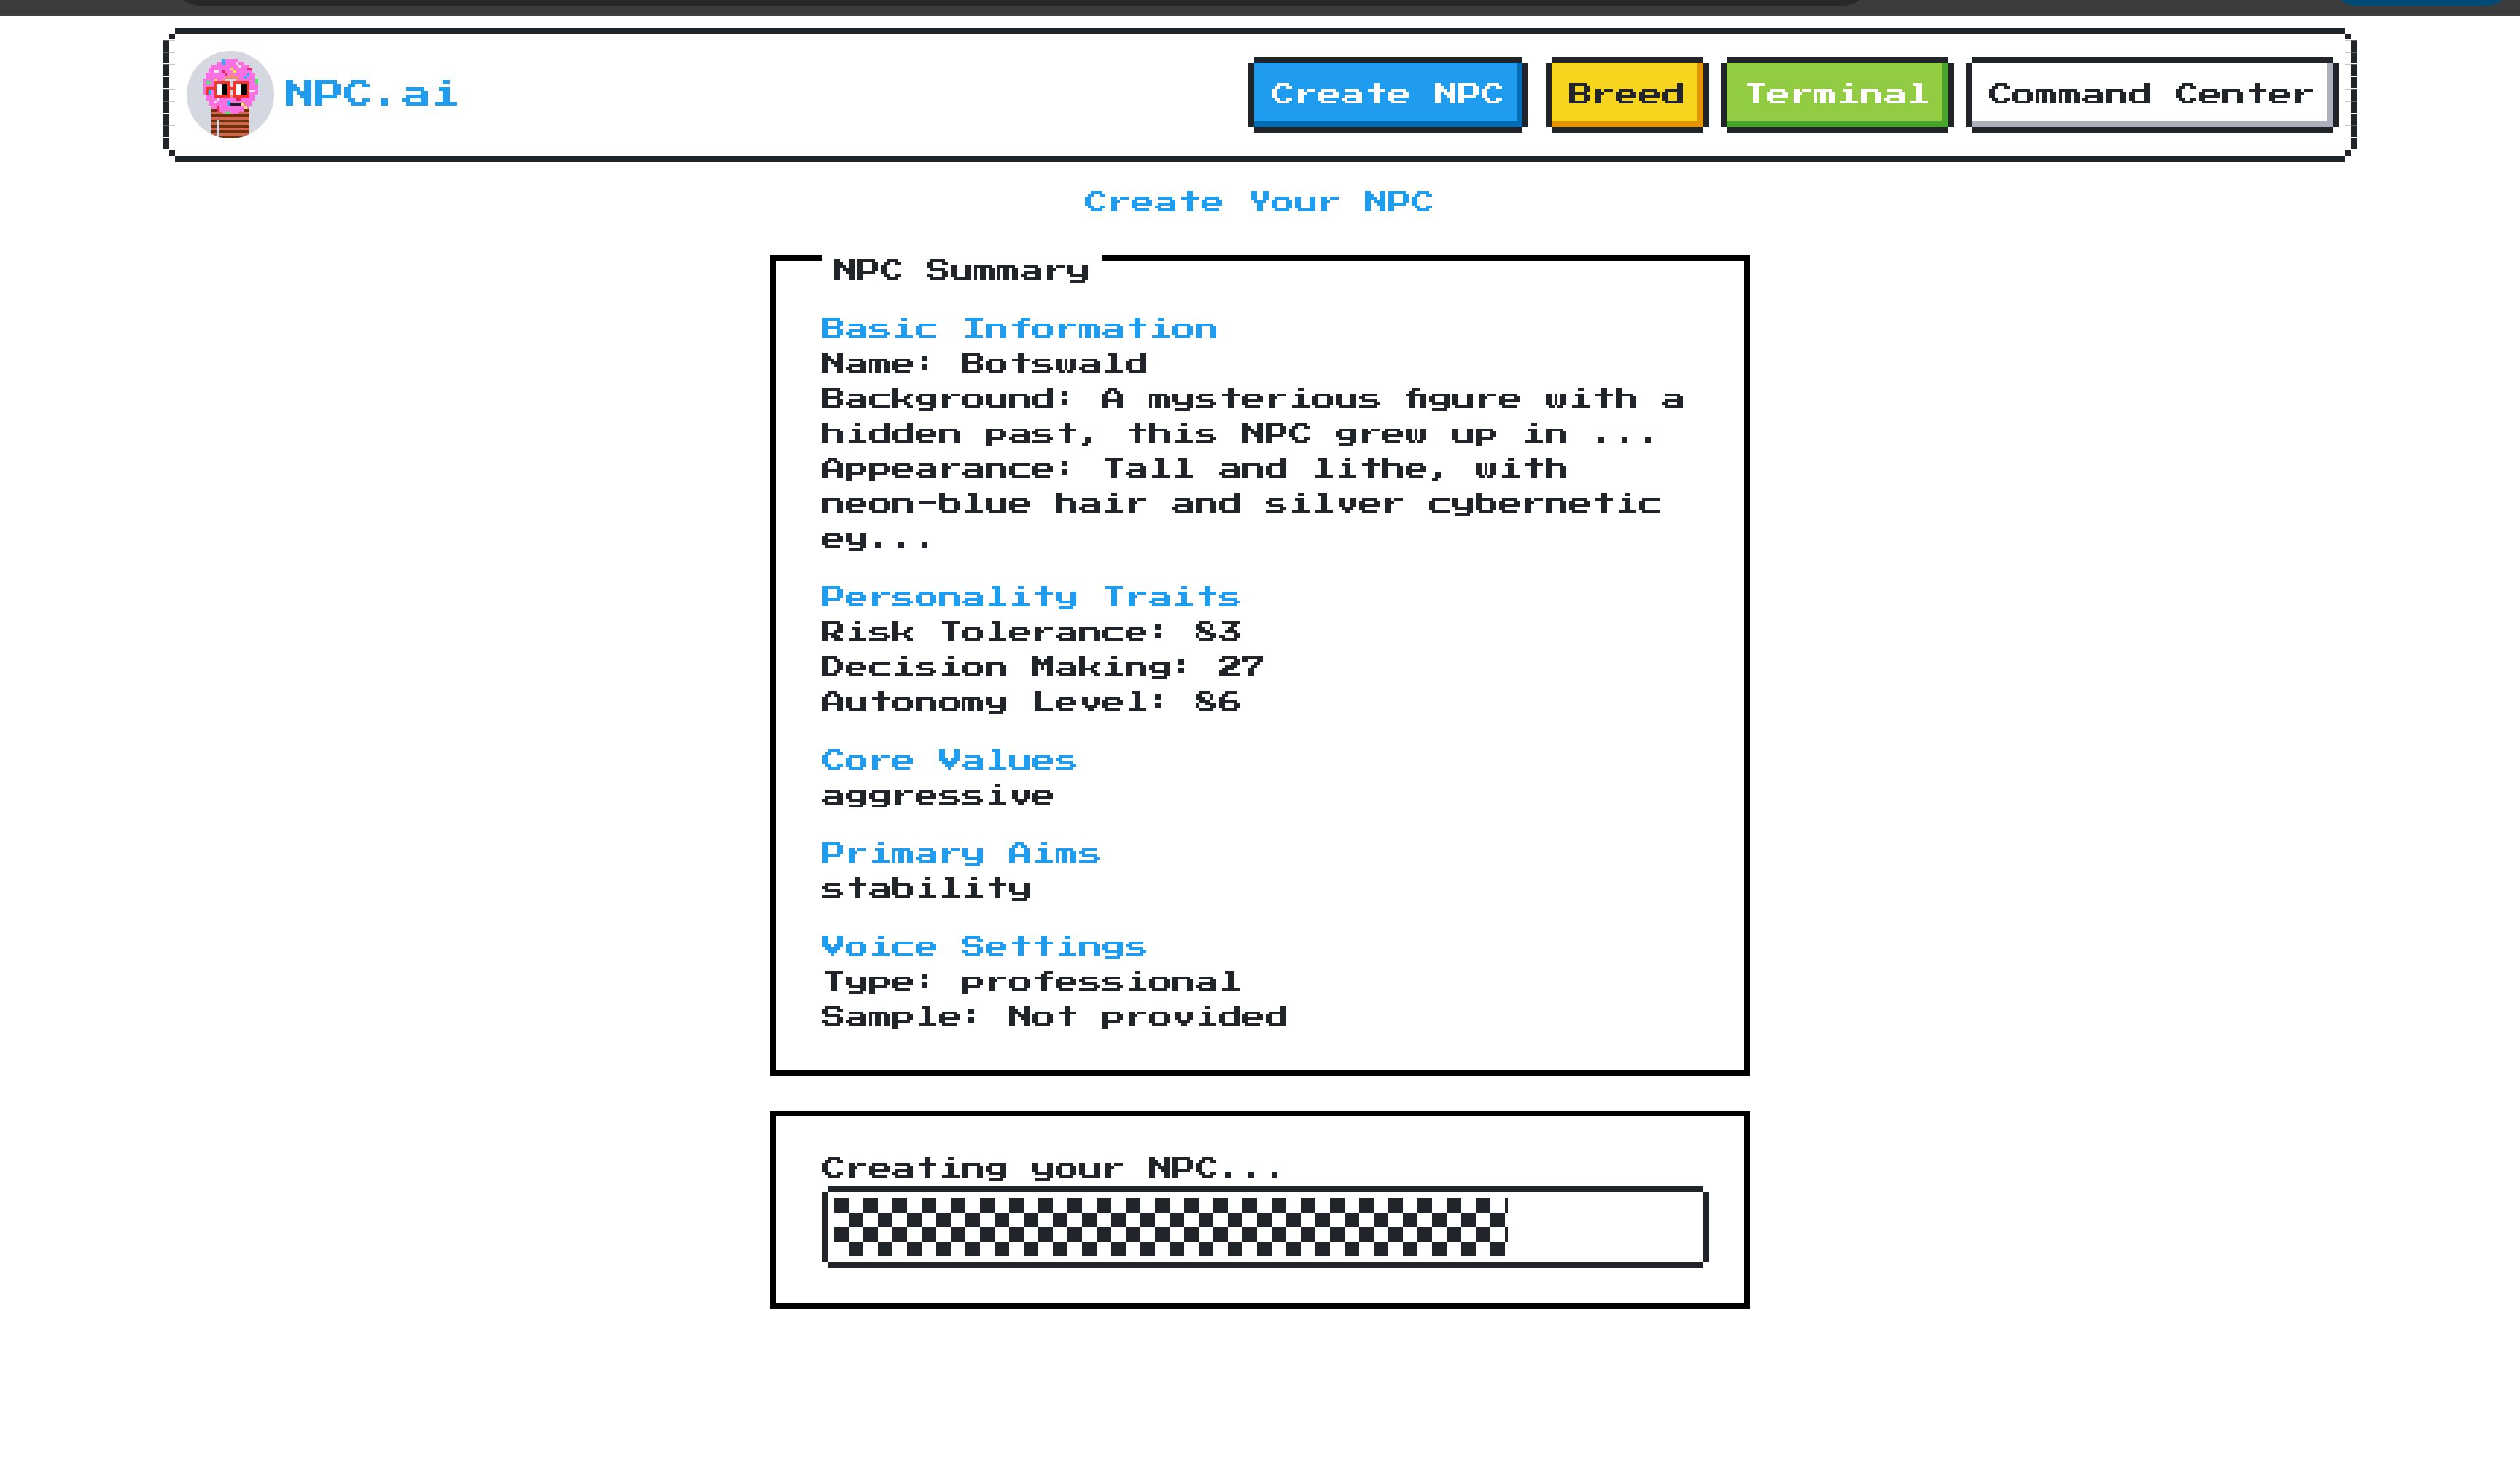The width and height of the screenshot is (2520, 1459).
Task: Click the NPC Summary input field
Action: pyautogui.click(x=1260, y=669)
